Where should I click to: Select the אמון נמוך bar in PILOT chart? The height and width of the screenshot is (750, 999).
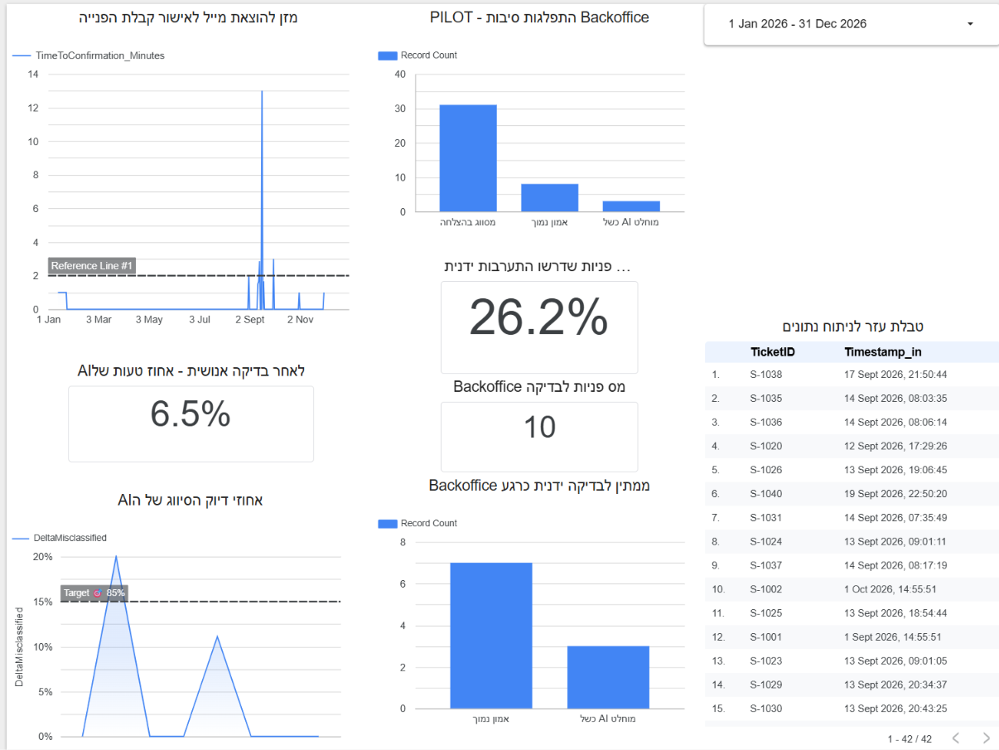(549, 197)
